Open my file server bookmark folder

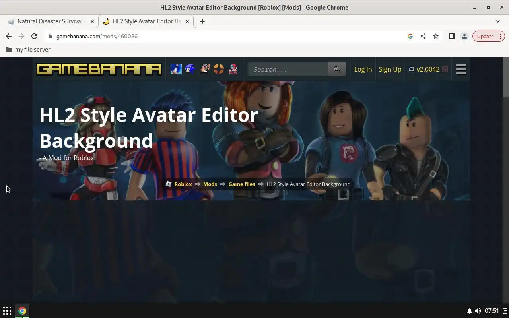point(28,50)
